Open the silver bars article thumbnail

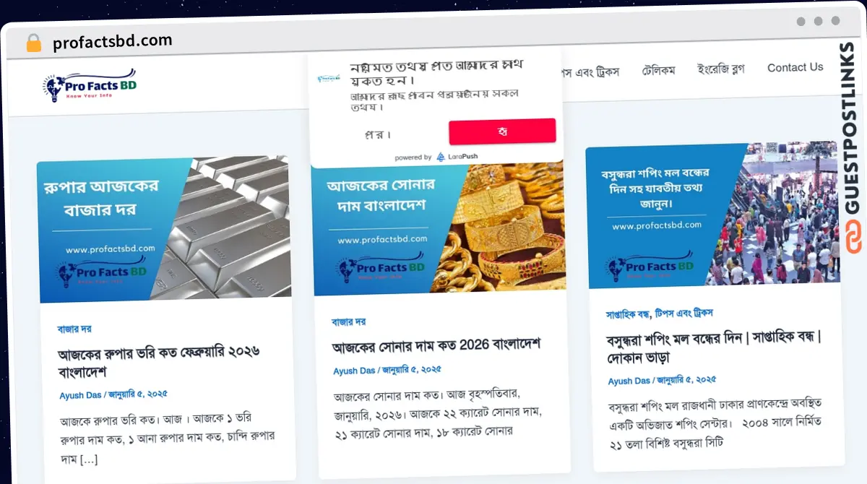click(x=164, y=228)
